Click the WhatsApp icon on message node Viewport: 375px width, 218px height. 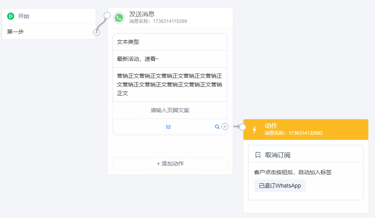tap(119, 18)
